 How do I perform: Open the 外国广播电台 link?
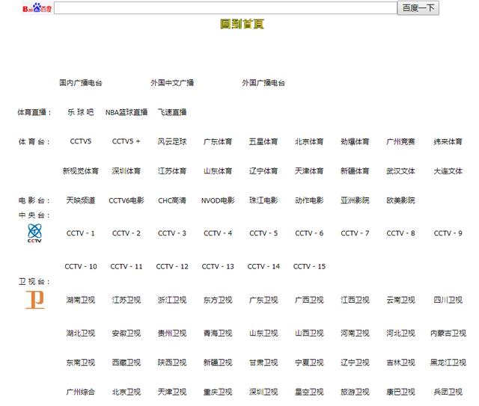(263, 83)
